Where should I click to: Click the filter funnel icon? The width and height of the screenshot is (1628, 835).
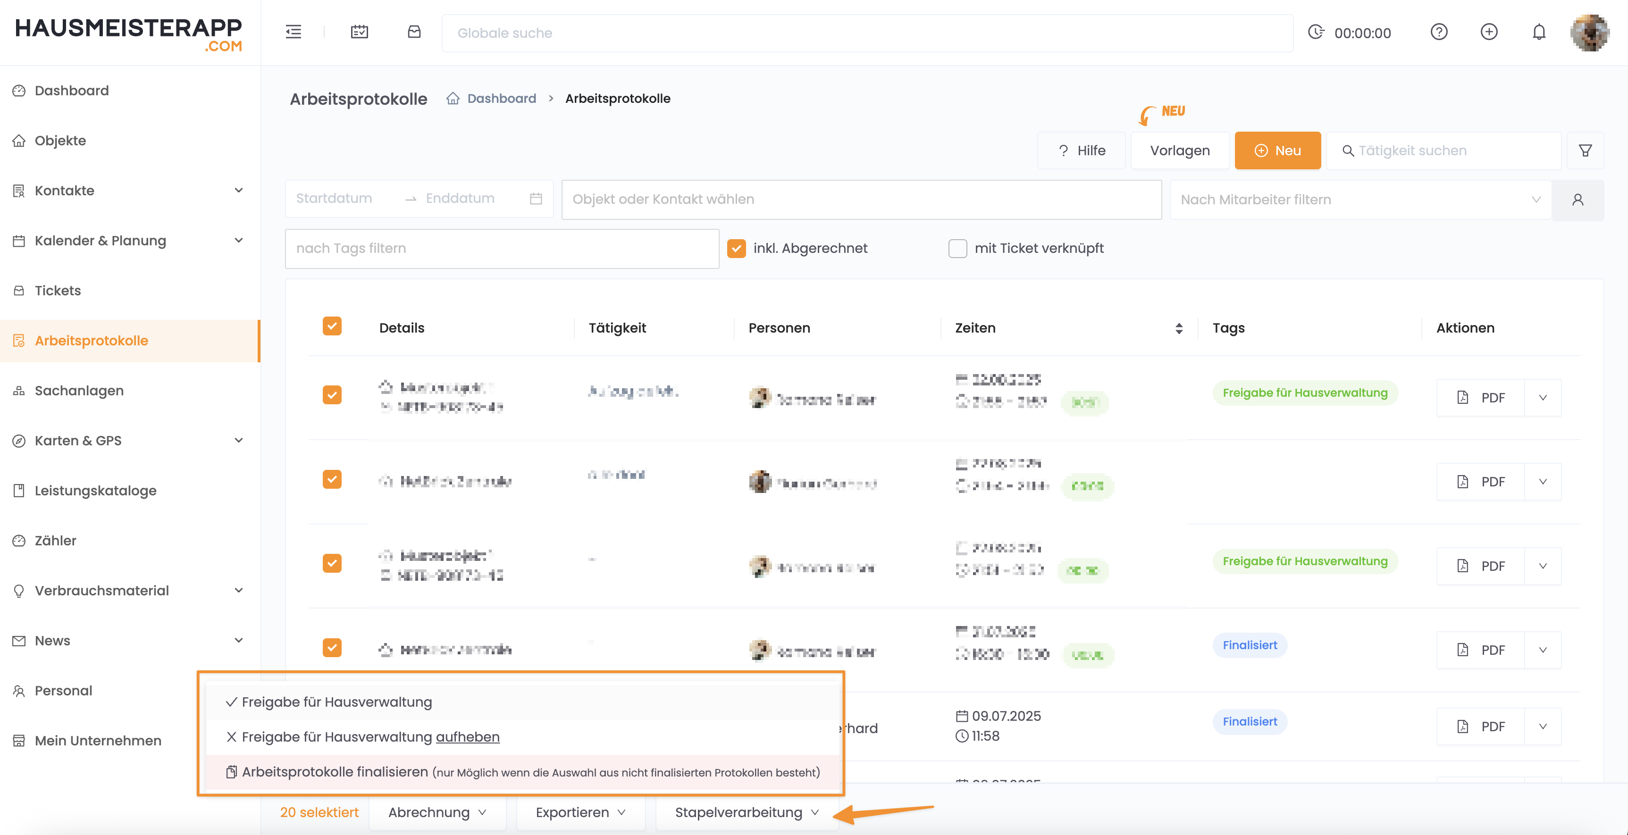1585,150
